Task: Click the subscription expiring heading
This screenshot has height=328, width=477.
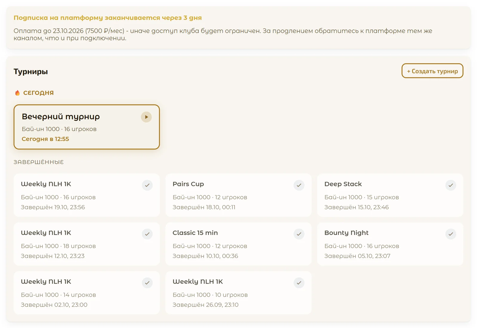Action: tap(108, 18)
